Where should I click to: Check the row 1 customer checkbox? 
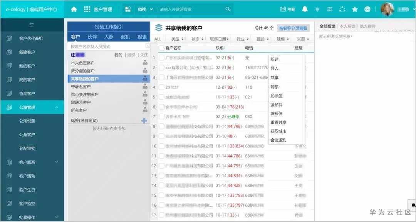point(161,58)
